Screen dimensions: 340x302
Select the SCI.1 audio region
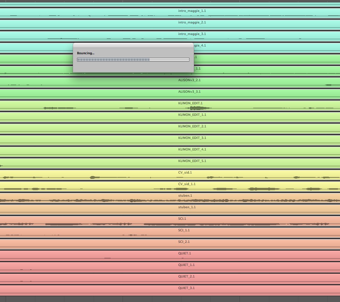click(182, 221)
